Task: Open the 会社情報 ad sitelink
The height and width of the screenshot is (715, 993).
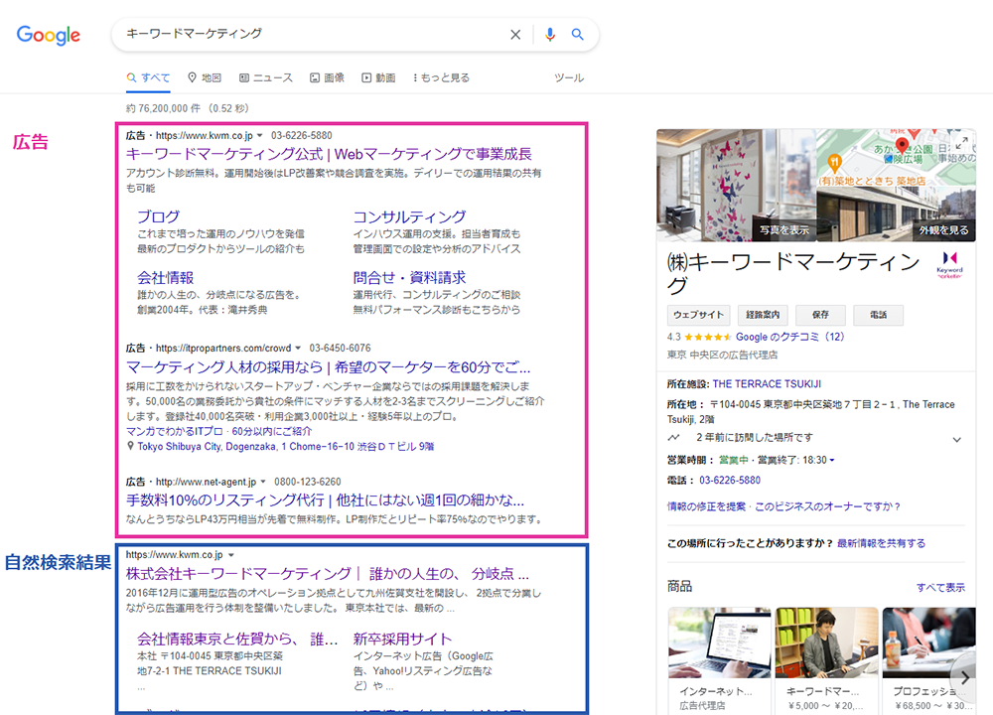Action: [165, 277]
